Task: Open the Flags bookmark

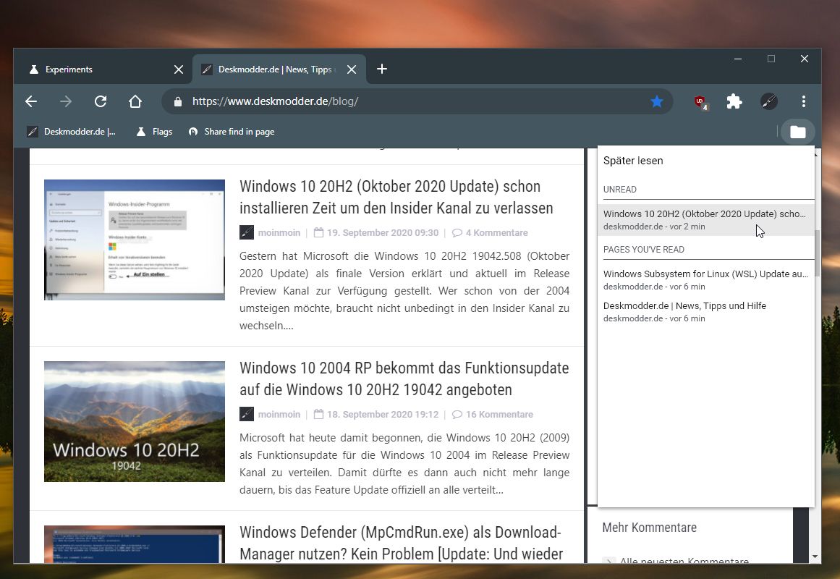Action: pyautogui.click(x=154, y=132)
